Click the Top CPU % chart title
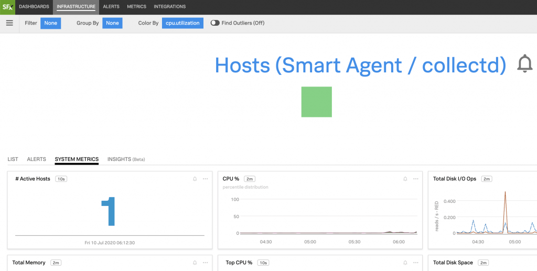Screen dimensions: 537x271 click(x=239, y=263)
